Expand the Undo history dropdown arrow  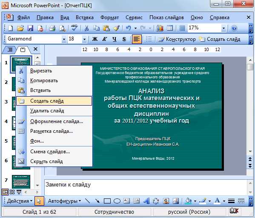[x=135, y=28]
